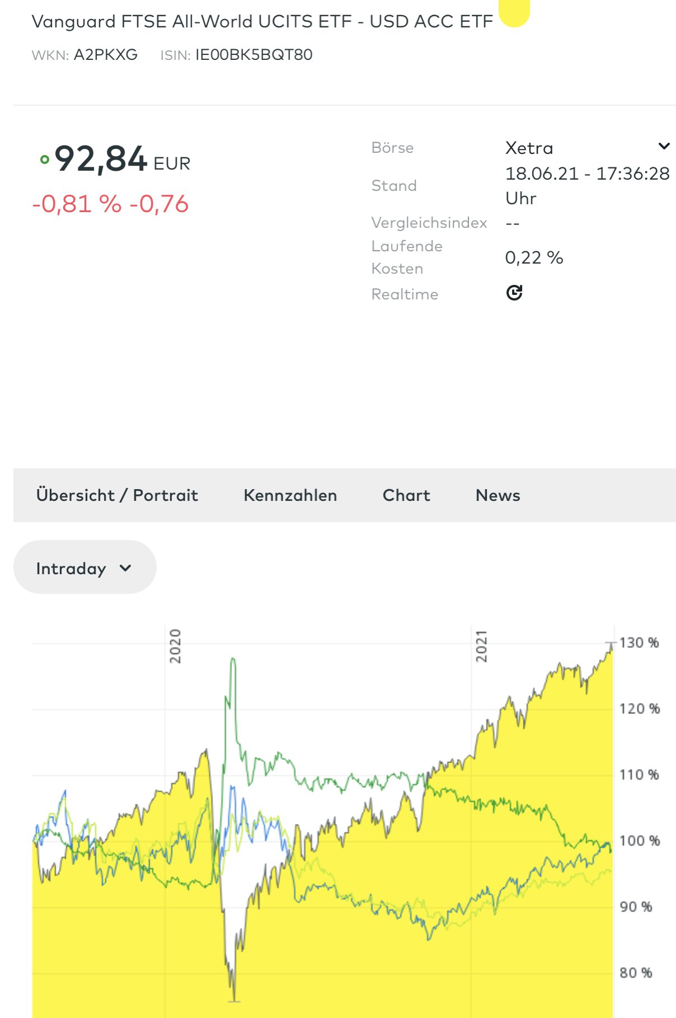Expand the Xetra exchange chevron arrow

pyautogui.click(x=664, y=147)
